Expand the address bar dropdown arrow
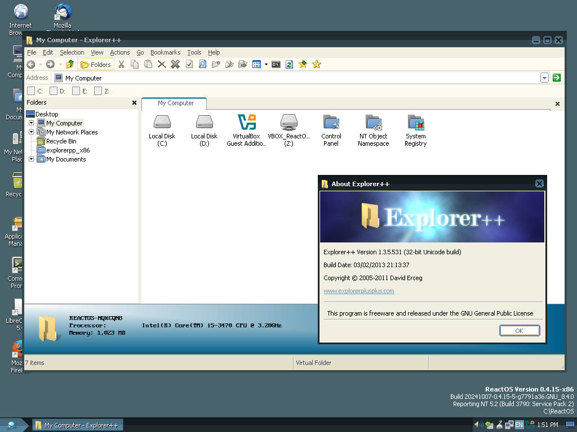The height and width of the screenshot is (432, 577). (544, 78)
